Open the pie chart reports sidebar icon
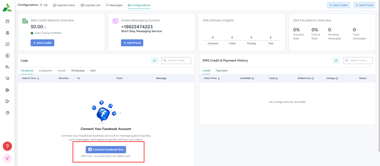380x166 pixels. pos(8,113)
